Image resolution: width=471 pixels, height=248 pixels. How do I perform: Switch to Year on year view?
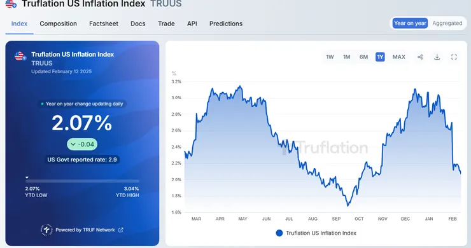(x=410, y=23)
